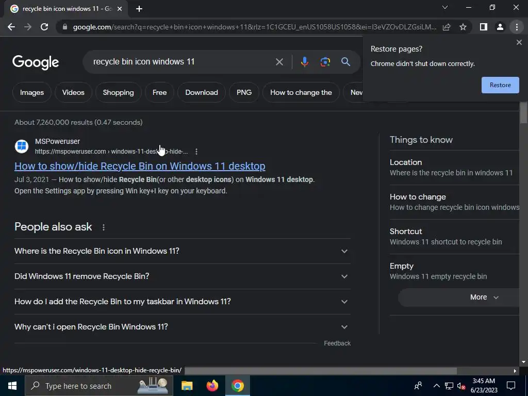Close the recycle bin icon tab

pyautogui.click(x=120, y=9)
